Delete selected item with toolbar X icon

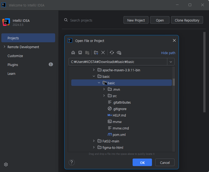click(x=103, y=52)
